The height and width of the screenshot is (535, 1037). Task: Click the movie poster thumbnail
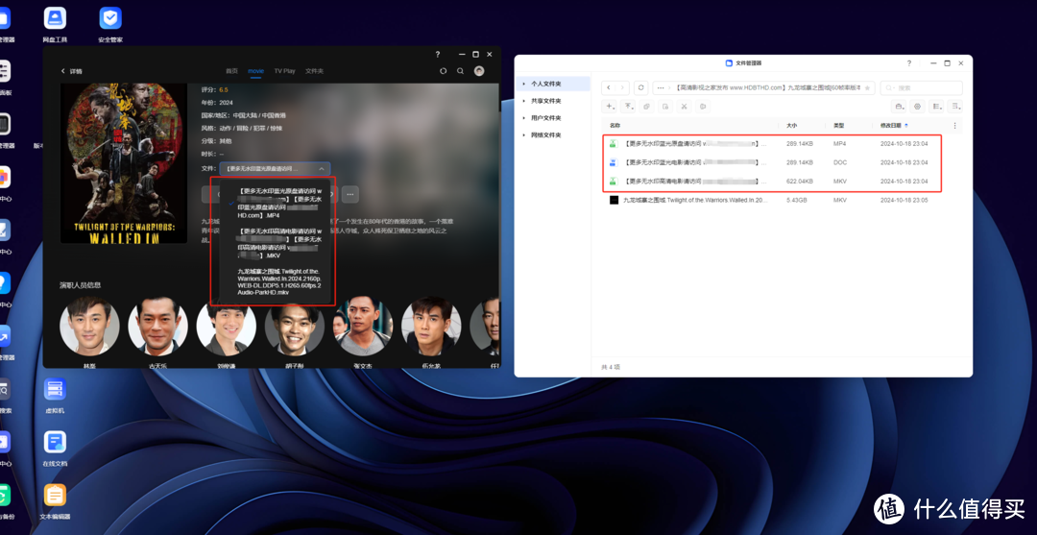click(x=124, y=163)
